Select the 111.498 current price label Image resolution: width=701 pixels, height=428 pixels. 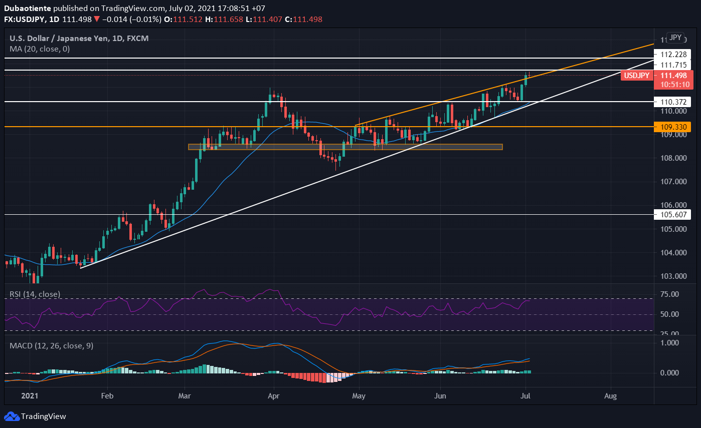pos(673,76)
